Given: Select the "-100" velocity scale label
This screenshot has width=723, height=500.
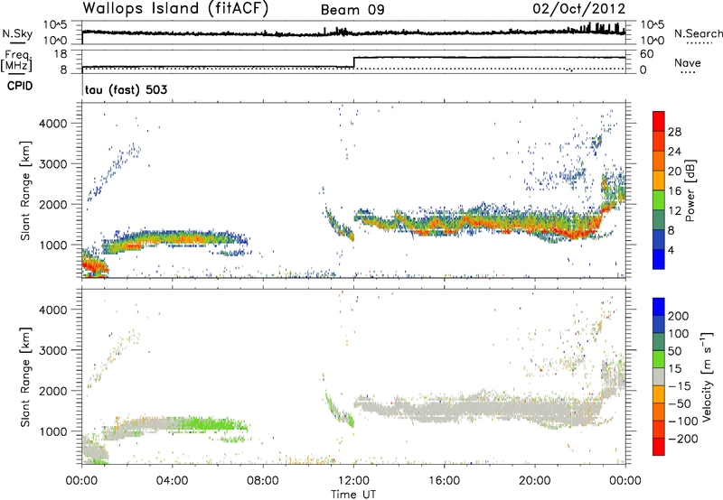Looking at the screenshot, I should pyautogui.click(x=682, y=421).
